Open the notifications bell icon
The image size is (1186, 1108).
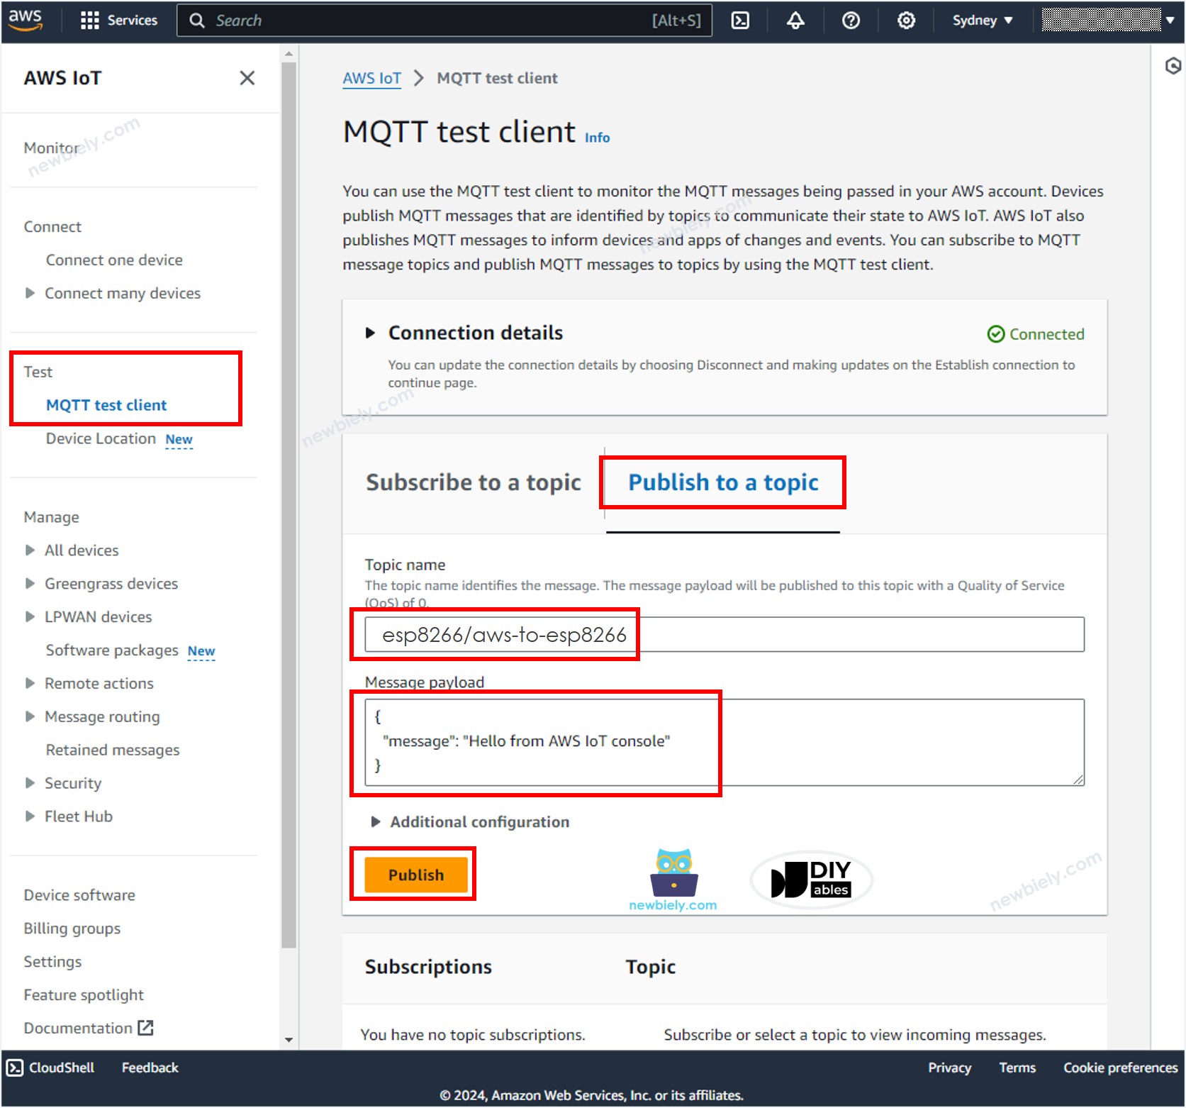(x=795, y=20)
